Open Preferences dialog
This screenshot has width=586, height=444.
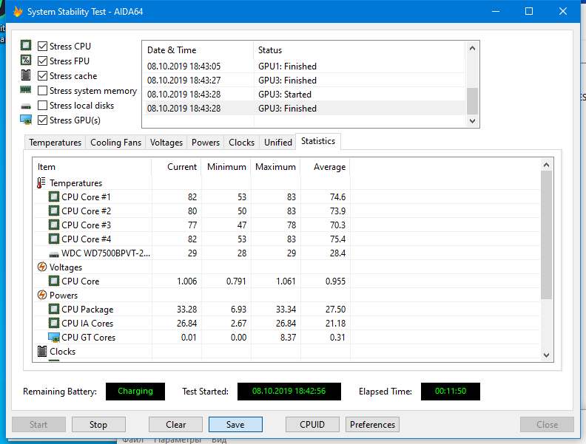click(372, 425)
